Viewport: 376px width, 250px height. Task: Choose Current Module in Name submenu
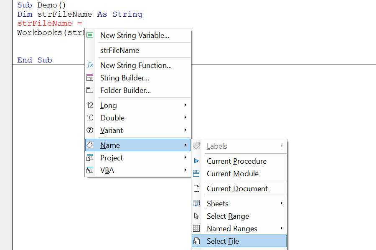tap(239, 173)
